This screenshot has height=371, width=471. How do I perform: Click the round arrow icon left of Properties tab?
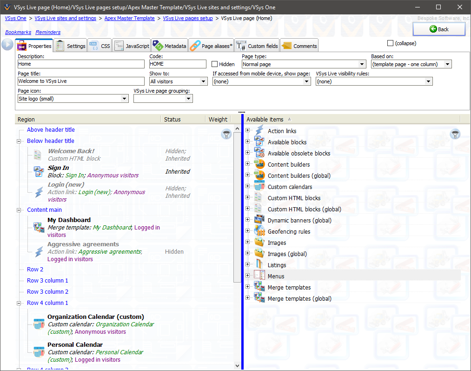coord(7,45)
